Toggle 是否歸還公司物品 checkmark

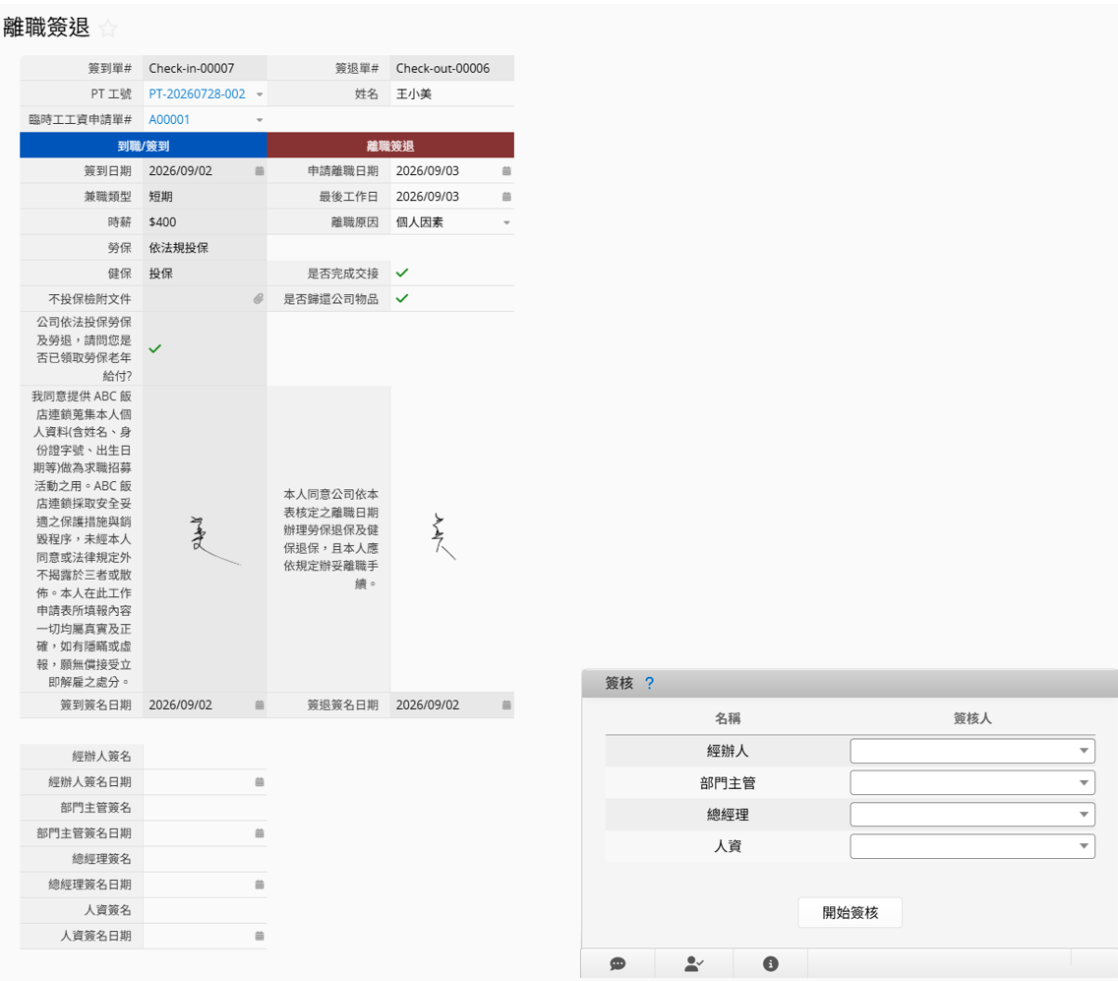pyautogui.click(x=402, y=299)
